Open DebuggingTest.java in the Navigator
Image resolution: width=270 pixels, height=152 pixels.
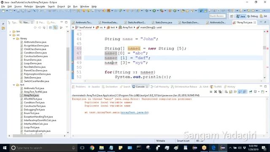click(34, 110)
